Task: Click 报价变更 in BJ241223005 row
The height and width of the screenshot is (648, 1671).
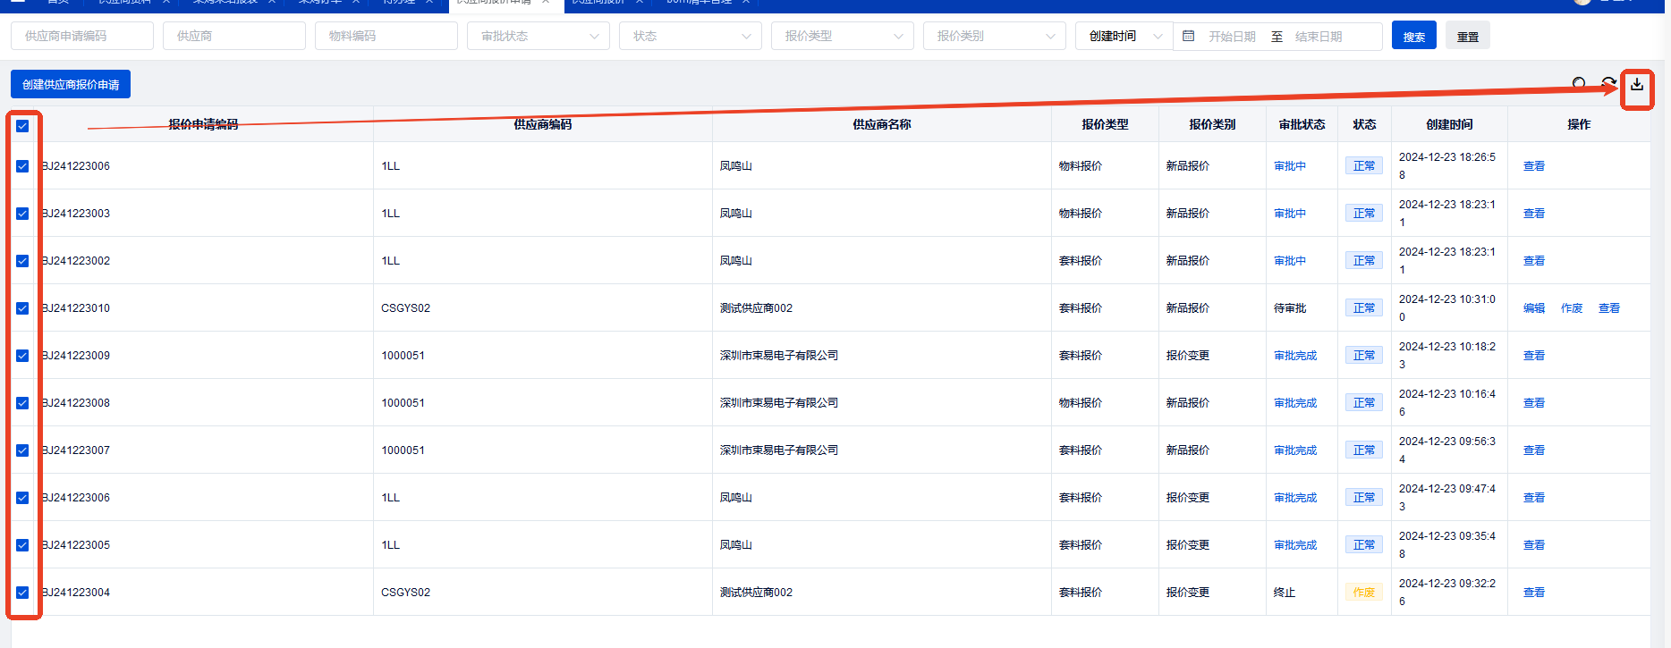Action: pos(1188,545)
